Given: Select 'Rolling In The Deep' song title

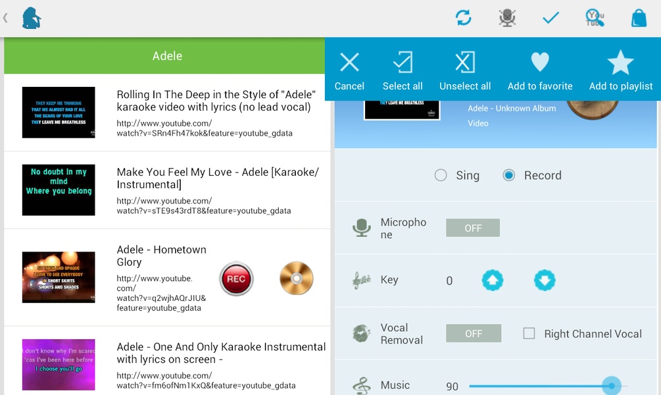Looking at the screenshot, I should pos(216,101).
